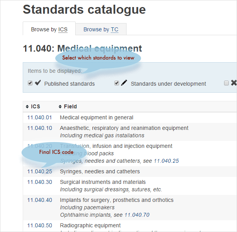
Task: Click the X icon at the right of the filter bar
Action: 234,83
